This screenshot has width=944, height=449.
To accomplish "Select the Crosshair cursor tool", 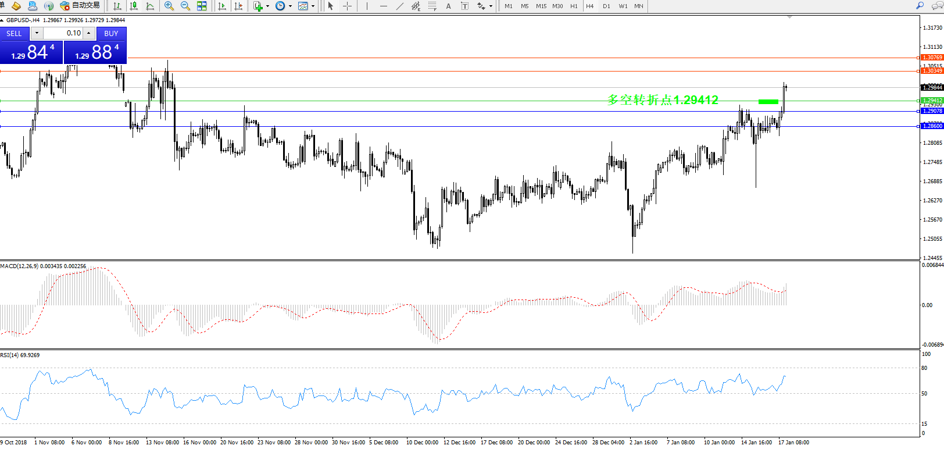I will [347, 6].
